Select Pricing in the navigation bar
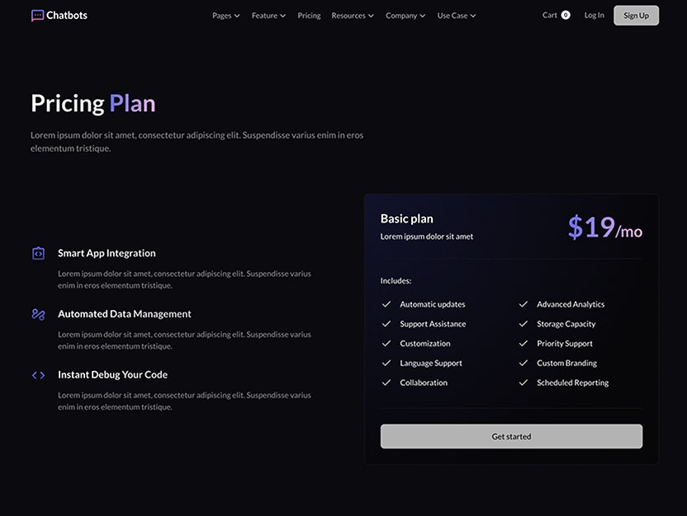687x516 pixels. (x=309, y=15)
